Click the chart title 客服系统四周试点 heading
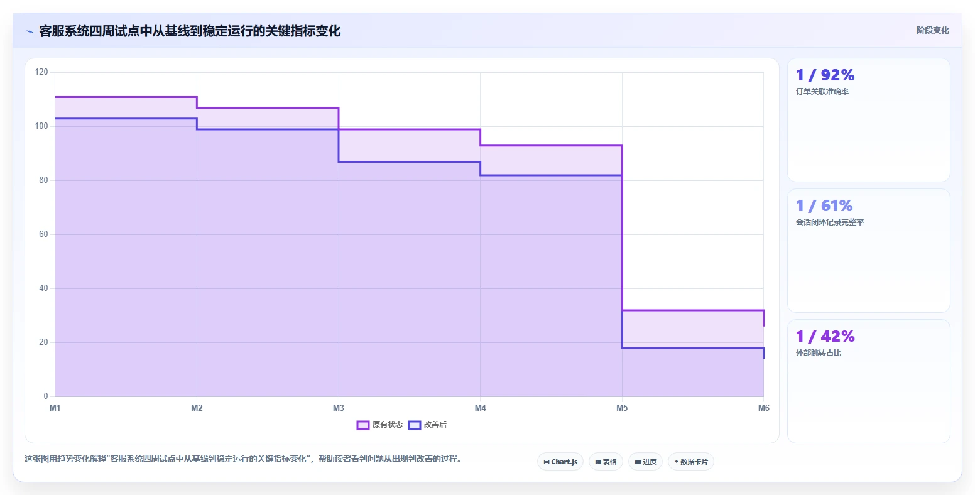 pyautogui.click(x=190, y=31)
